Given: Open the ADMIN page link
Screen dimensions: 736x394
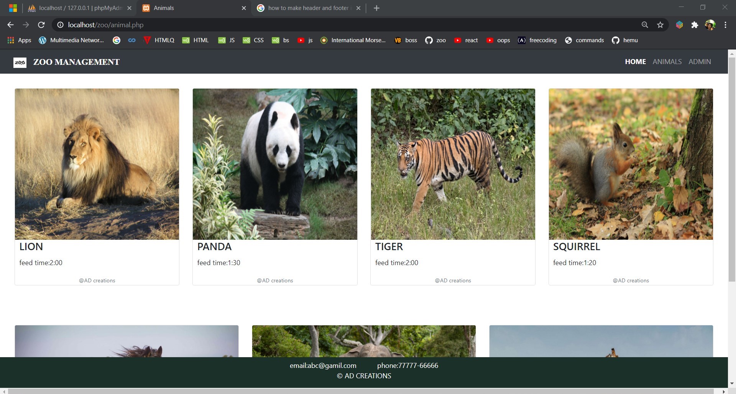Looking at the screenshot, I should pyautogui.click(x=700, y=61).
